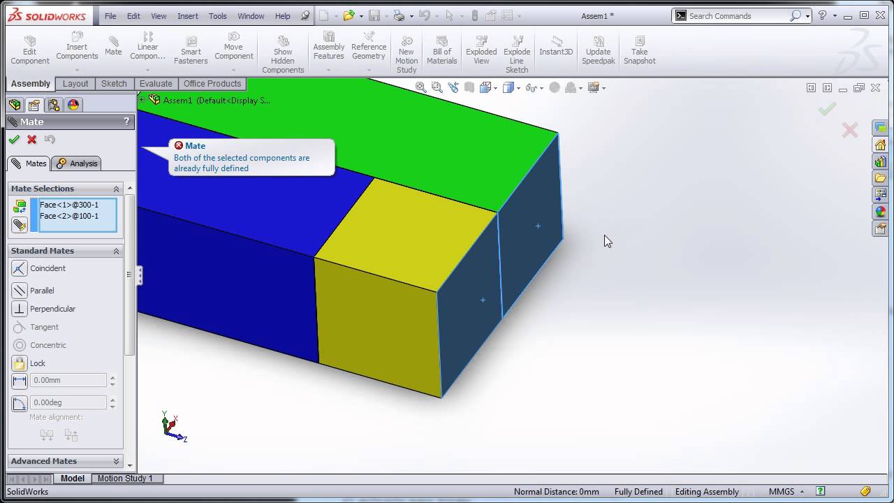Collapse Standard Mates section
894x503 pixels.
click(117, 251)
